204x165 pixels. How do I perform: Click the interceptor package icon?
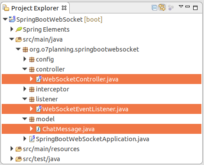(32, 89)
